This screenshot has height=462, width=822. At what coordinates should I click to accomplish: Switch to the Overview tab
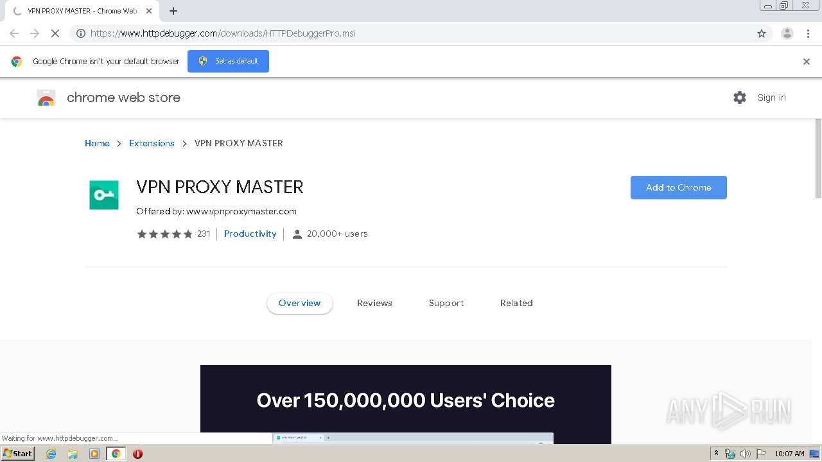point(300,303)
